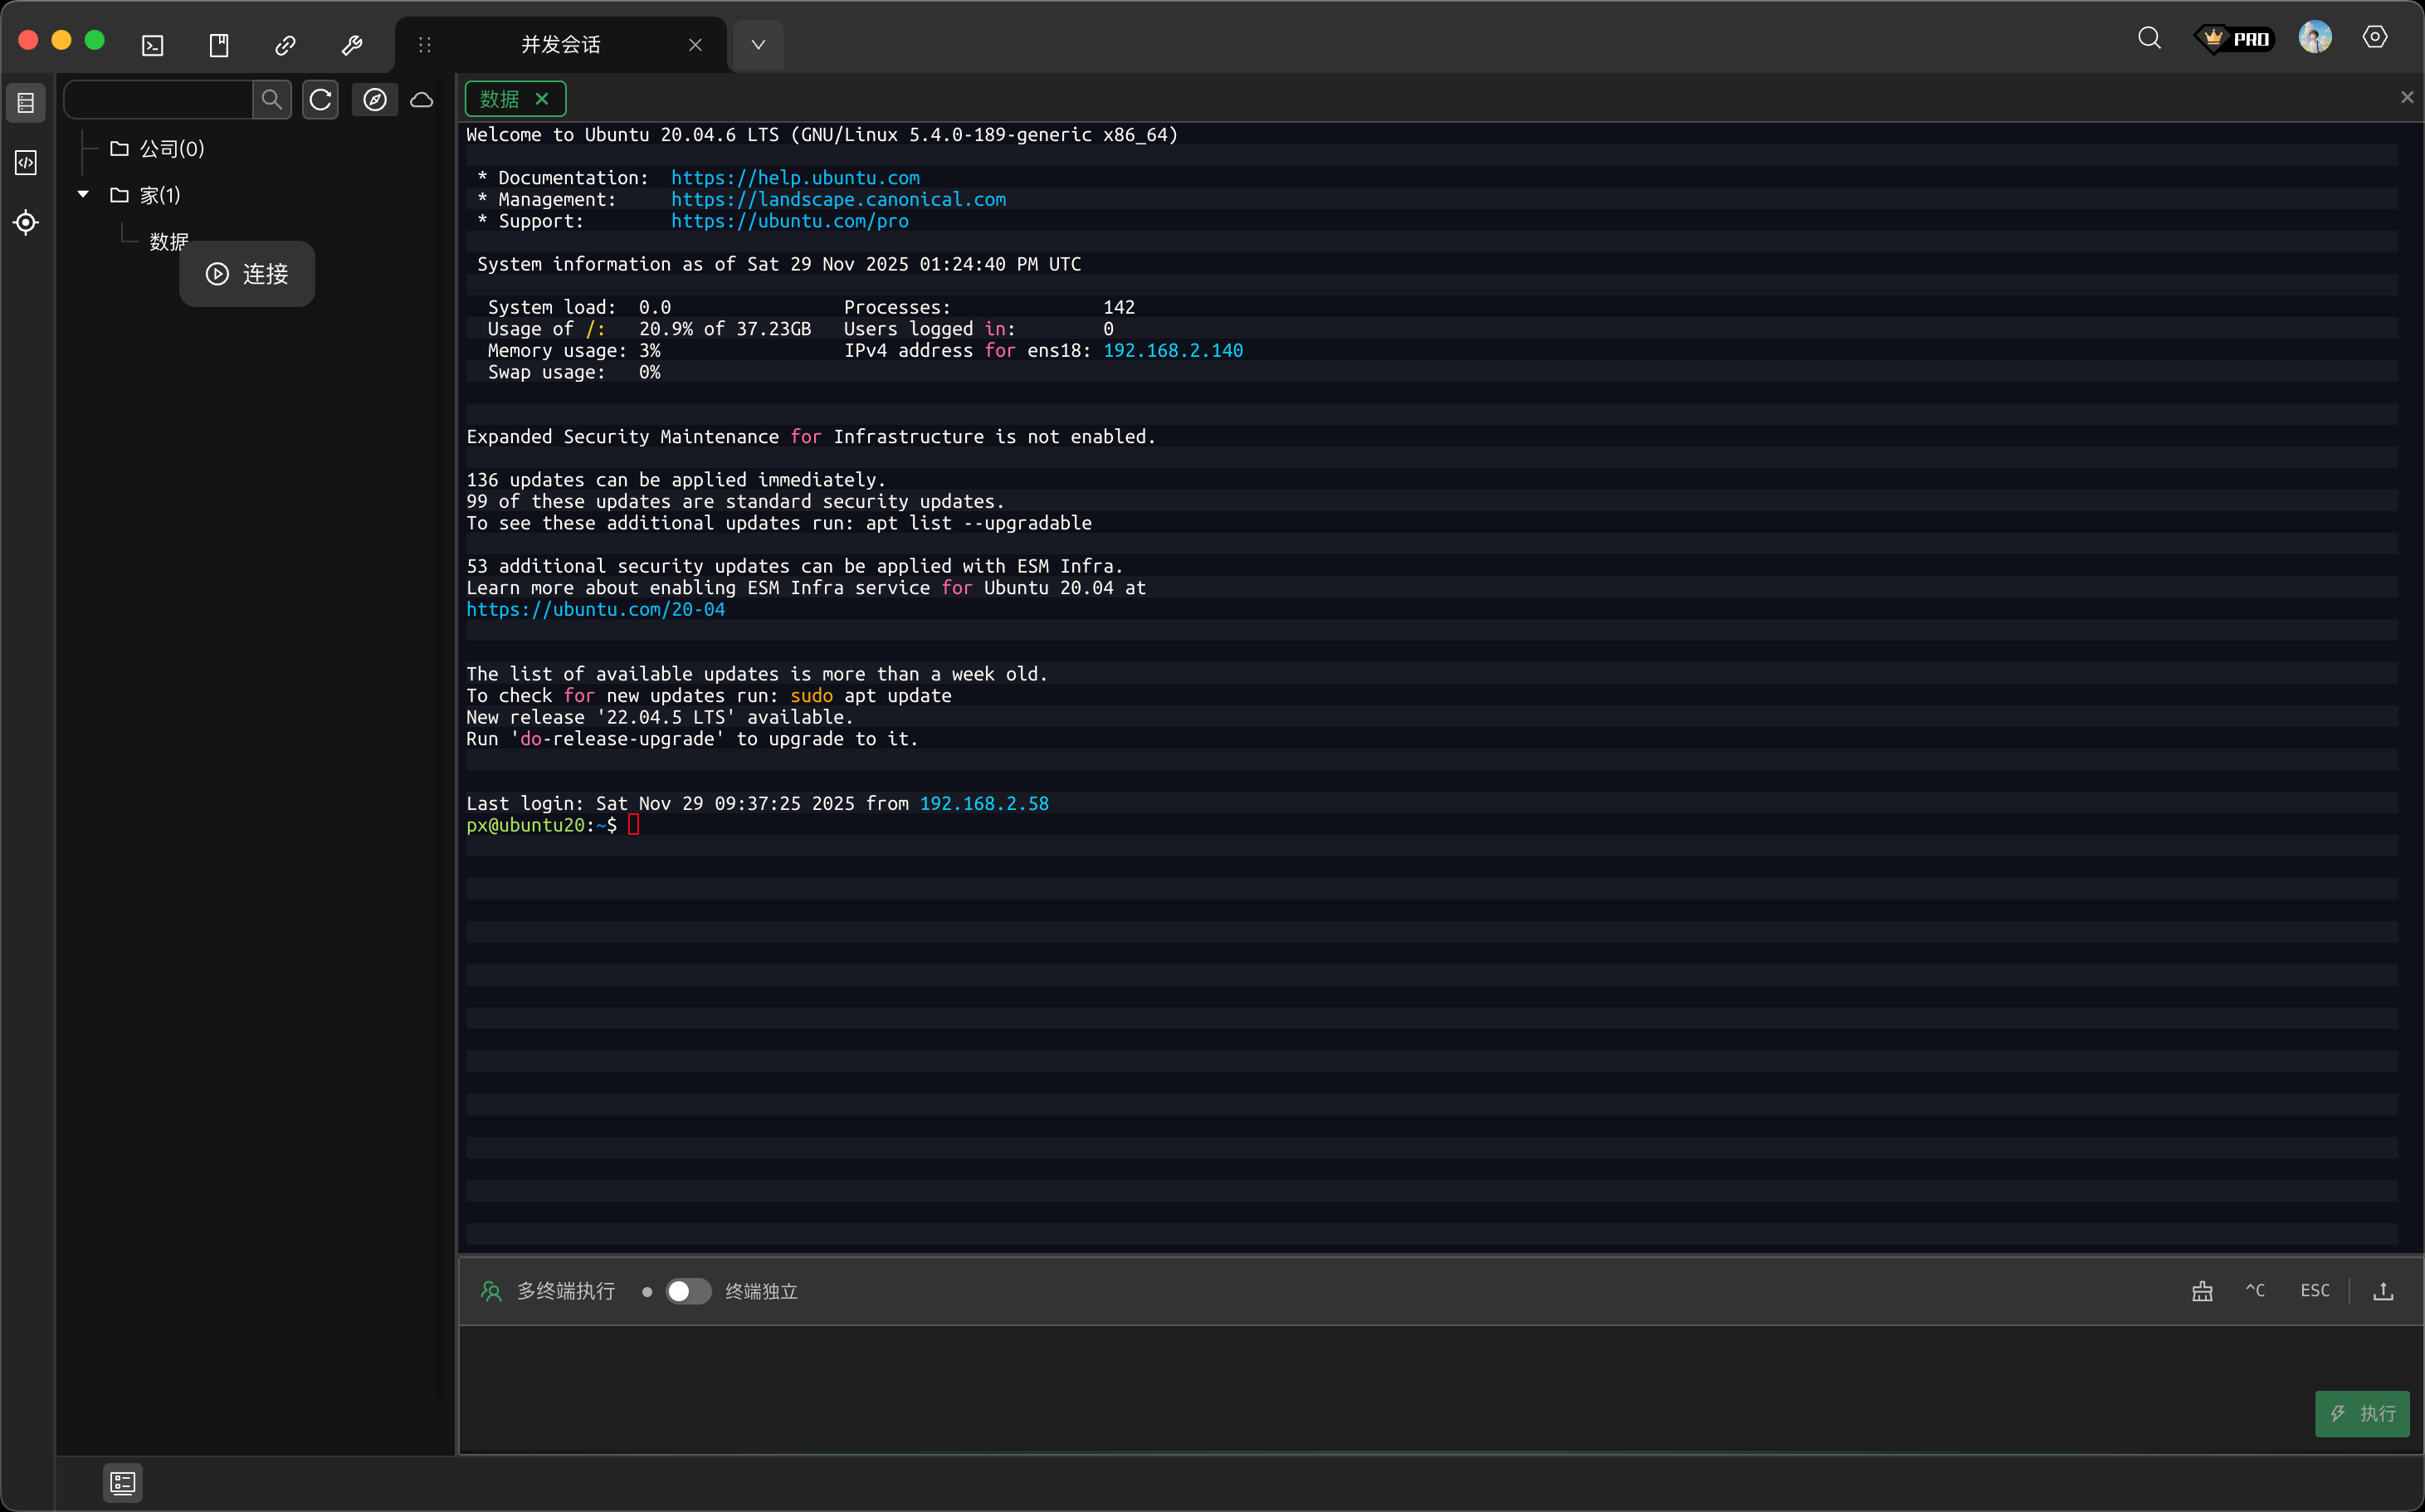Click the cloud sync icon
This screenshot has height=1512, width=2425.
tap(422, 100)
